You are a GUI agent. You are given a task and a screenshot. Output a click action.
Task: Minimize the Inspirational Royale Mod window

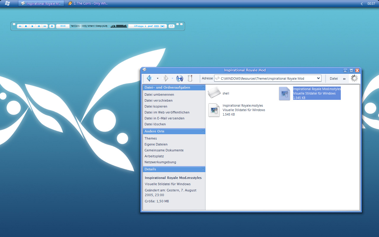(345, 71)
